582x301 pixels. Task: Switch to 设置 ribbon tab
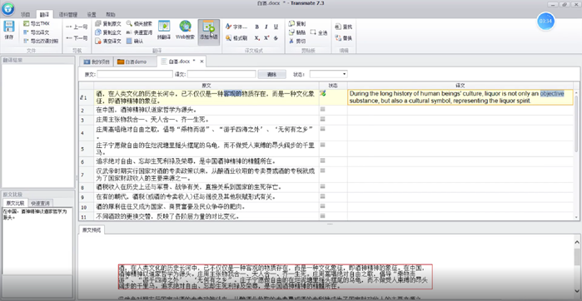coord(92,14)
